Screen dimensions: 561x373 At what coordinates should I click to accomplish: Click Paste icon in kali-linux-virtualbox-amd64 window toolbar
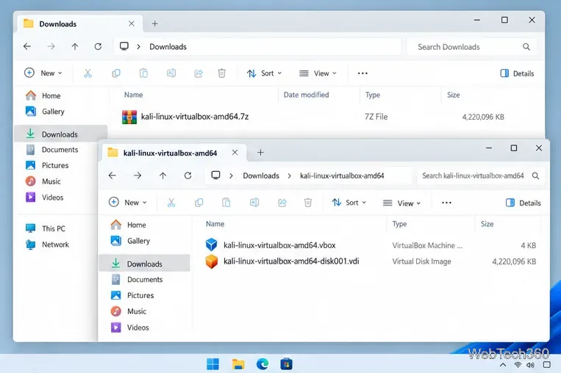tap(226, 203)
